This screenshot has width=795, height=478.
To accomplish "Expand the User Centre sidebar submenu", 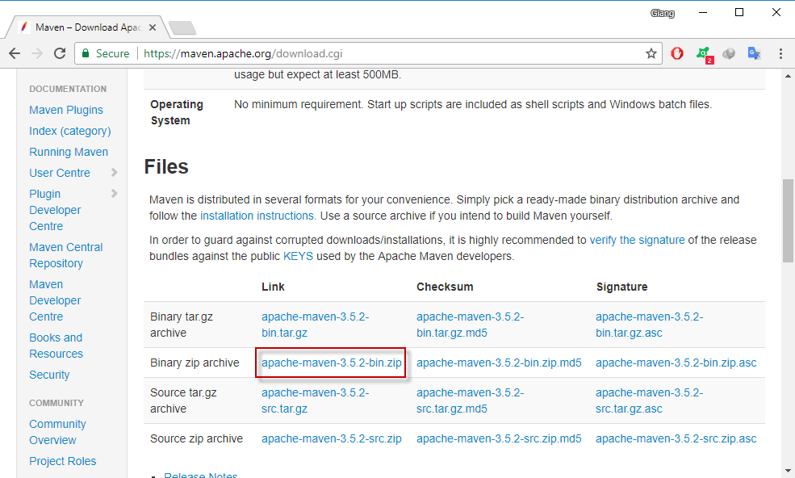I will coord(114,173).
